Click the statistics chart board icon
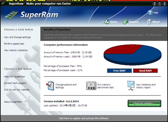 [x=131, y=85]
